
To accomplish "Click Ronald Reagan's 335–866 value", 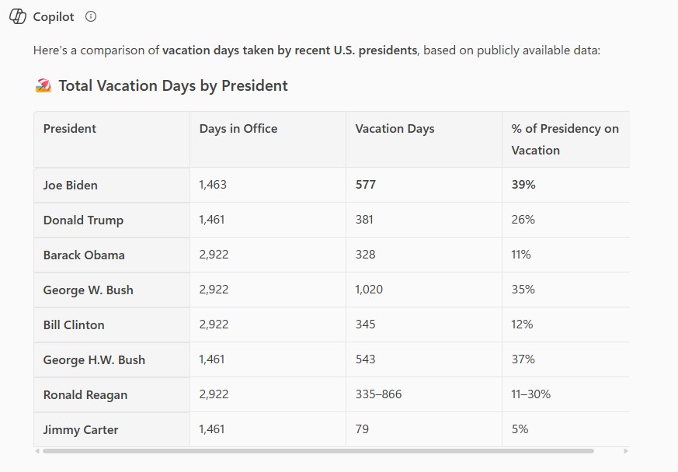I will coord(378,394).
